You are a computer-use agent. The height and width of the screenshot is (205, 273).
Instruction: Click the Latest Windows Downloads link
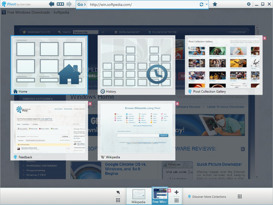[x=226, y=107]
